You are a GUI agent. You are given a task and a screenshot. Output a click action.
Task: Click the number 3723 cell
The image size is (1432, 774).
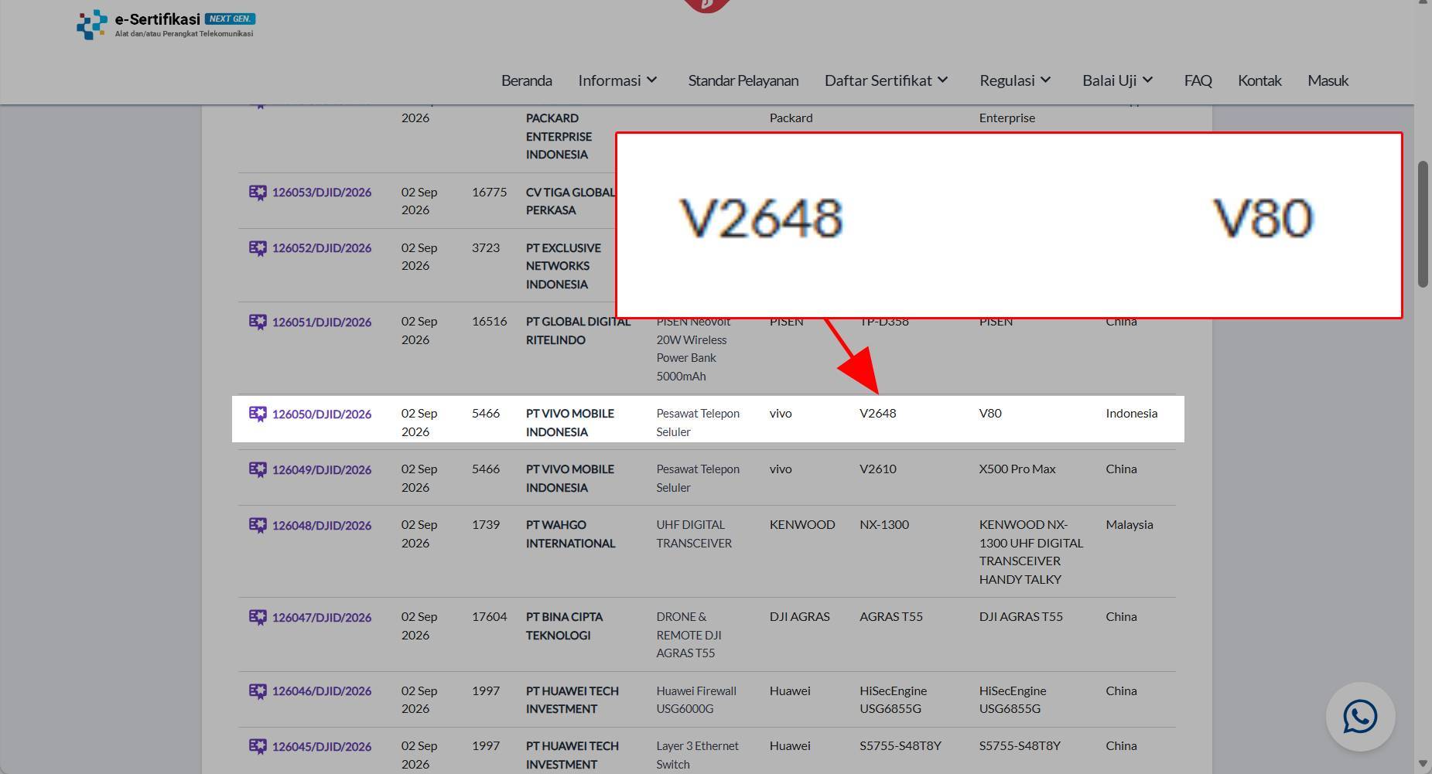pyautogui.click(x=486, y=248)
